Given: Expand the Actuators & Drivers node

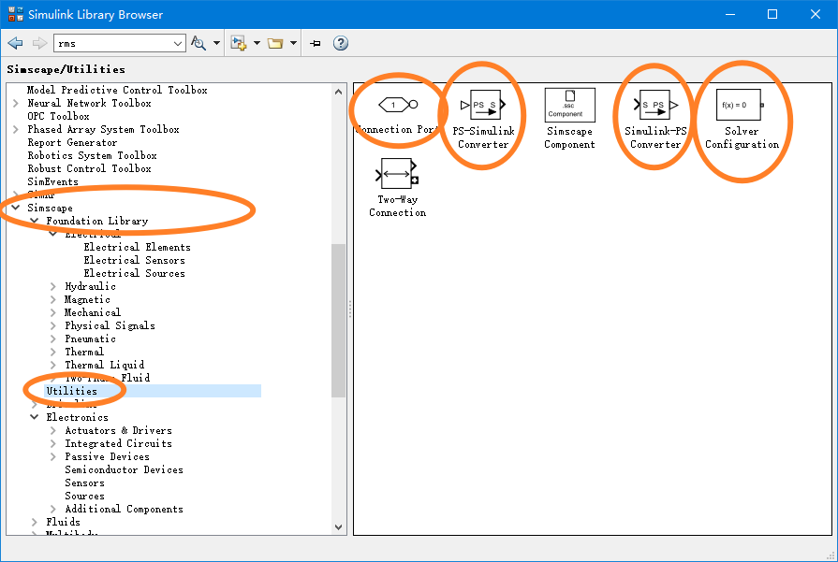Looking at the screenshot, I should [x=53, y=430].
